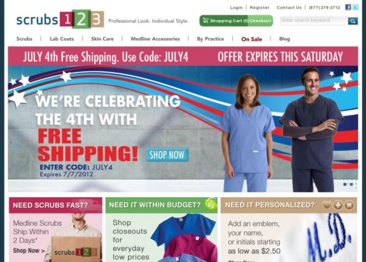Select the medical cross emblem icon

(338, 205)
